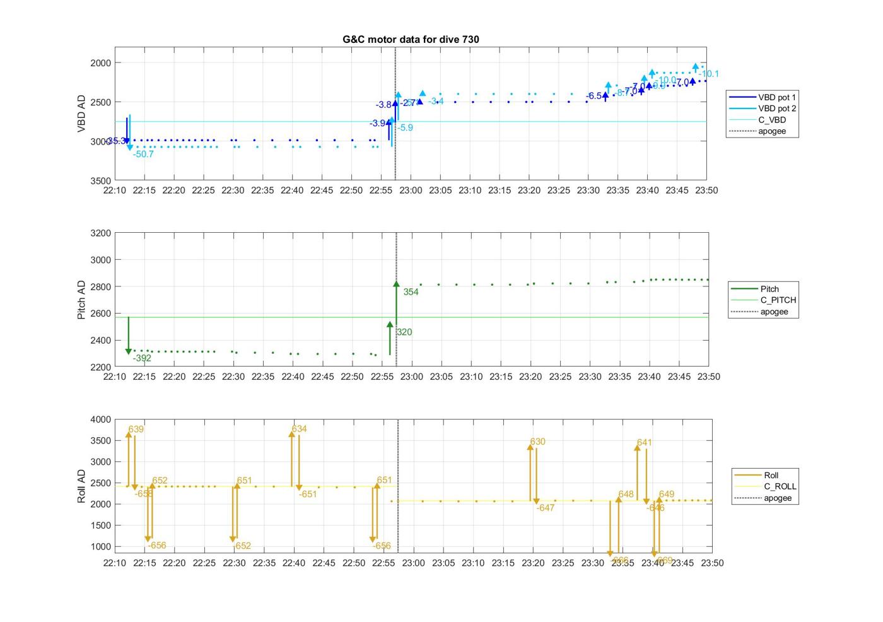Click the '-3.4' data label in VBD plot

point(436,101)
